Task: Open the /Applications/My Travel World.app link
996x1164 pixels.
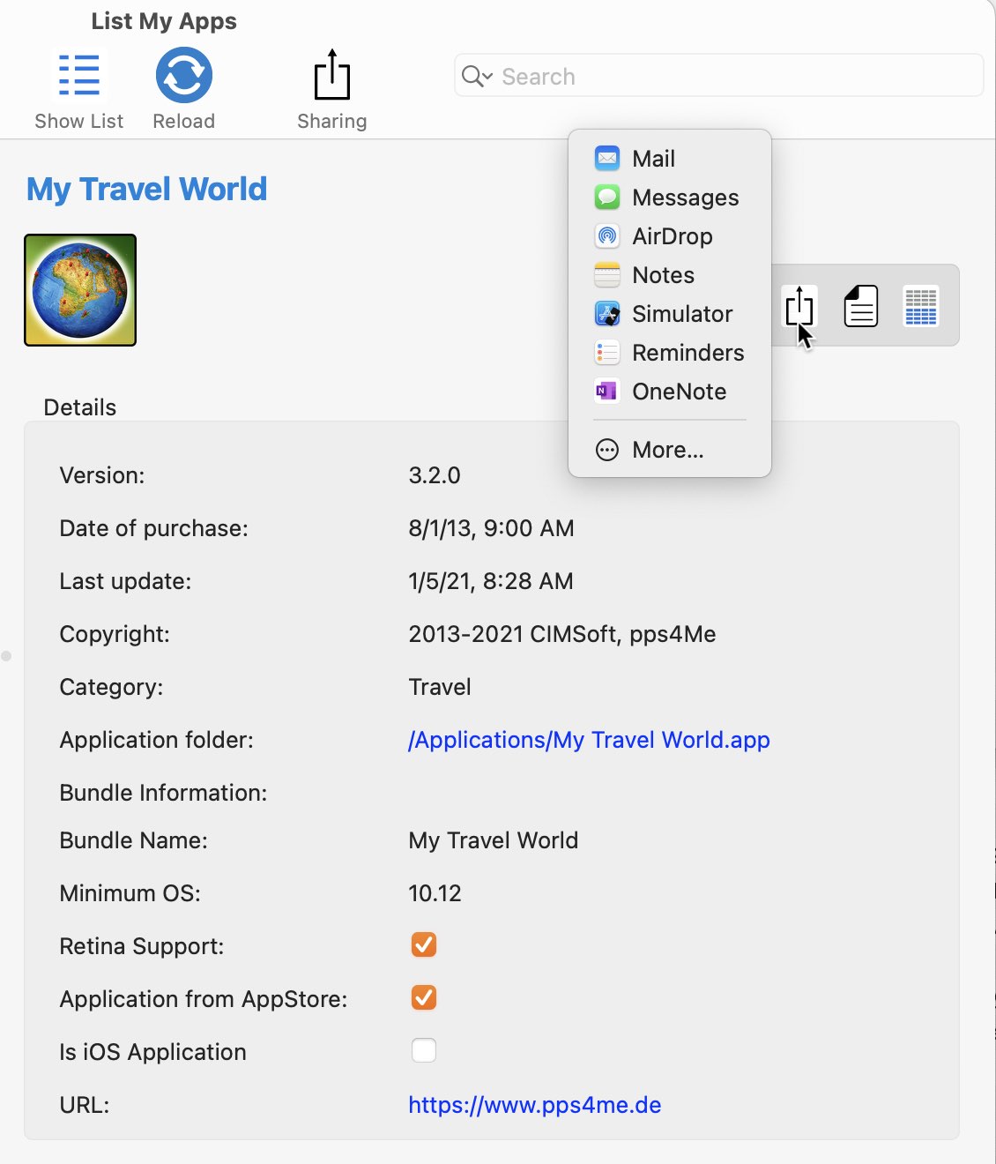Action: tap(589, 740)
